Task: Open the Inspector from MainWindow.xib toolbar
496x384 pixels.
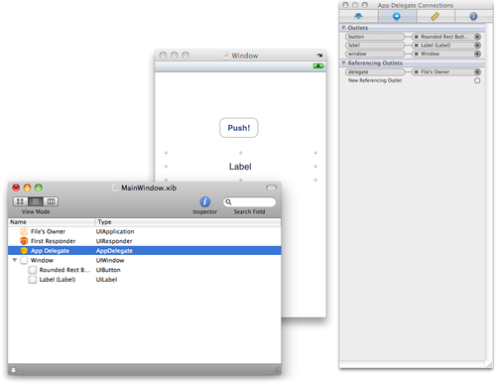Action: [x=205, y=201]
